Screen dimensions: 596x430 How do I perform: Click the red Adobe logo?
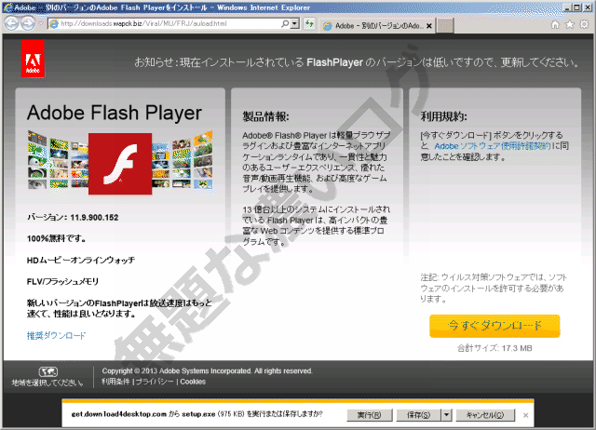click(x=33, y=59)
